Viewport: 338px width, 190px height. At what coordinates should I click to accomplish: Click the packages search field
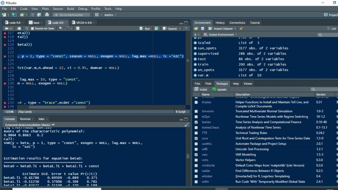click(324, 89)
